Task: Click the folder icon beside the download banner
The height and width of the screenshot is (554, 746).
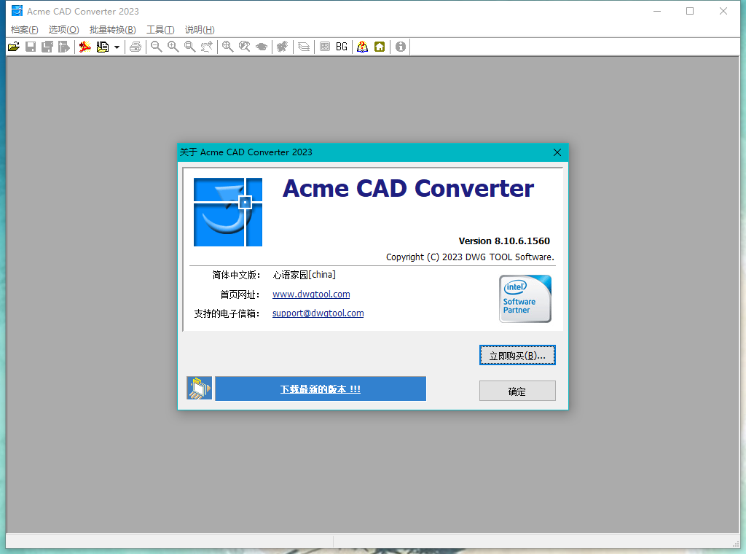Action: 200,388
